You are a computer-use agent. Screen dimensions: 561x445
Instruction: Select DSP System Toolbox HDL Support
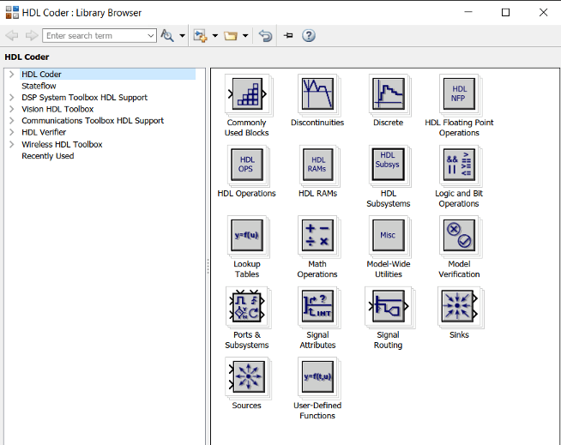pos(84,97)
